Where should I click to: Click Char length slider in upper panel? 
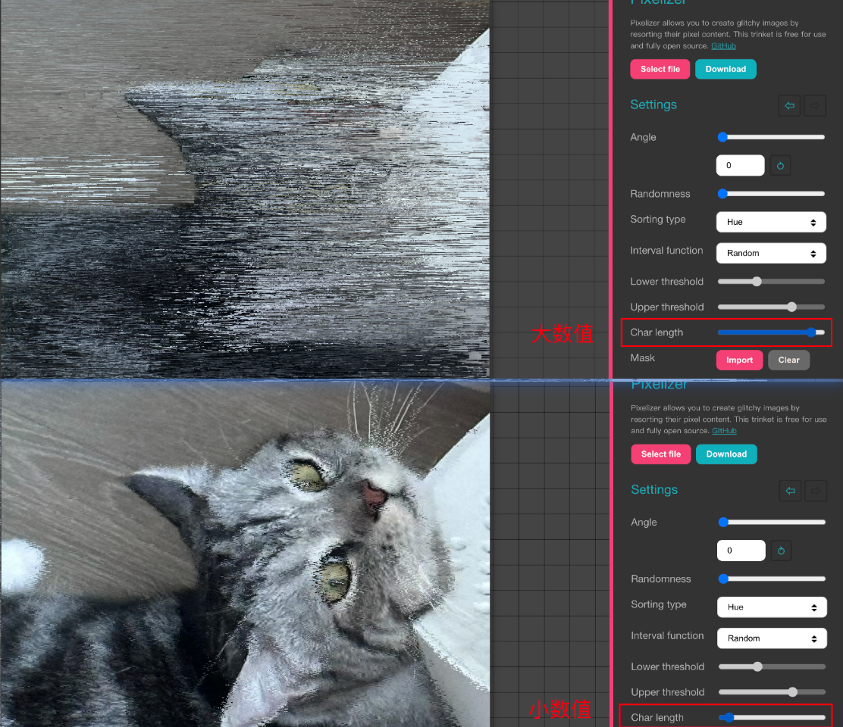(x=771, y=332)
